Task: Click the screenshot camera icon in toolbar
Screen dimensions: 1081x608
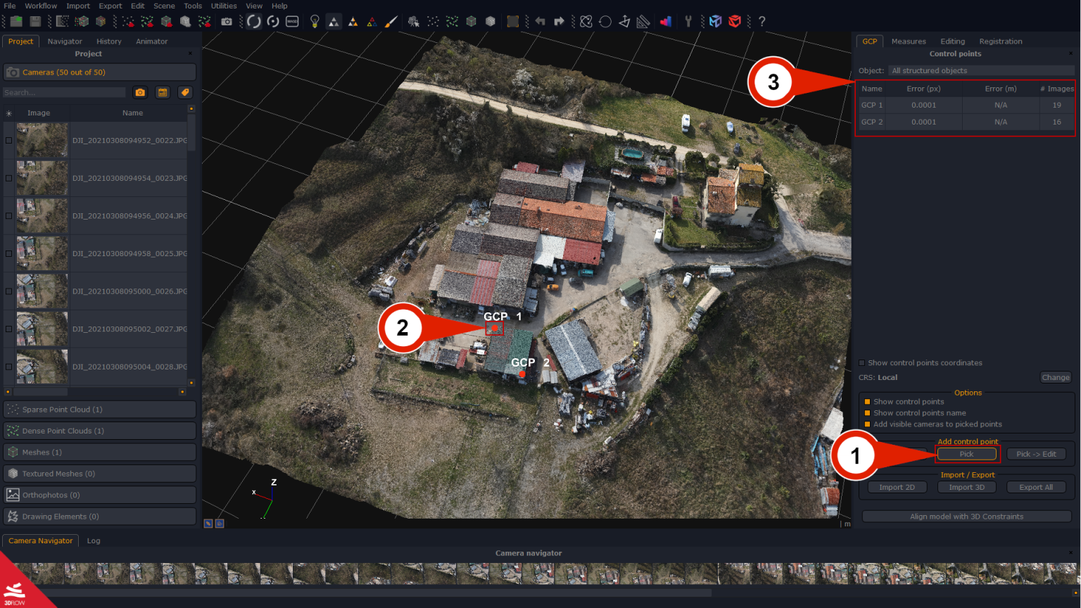Action: pos(227,21)
